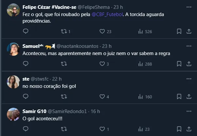Image resolution: width=197 pixels, height=136 pixels.
Task: Open more options on Samuel's tweet
Action: click(188, 46)
